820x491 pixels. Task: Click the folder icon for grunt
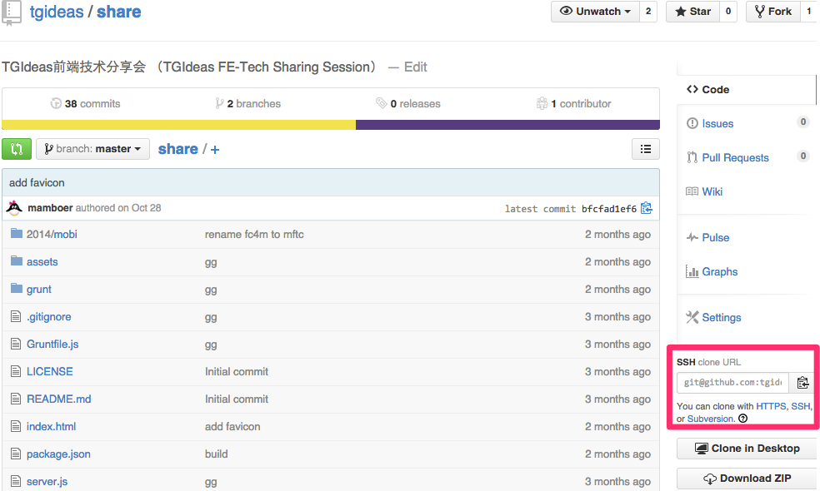(x=17, y=288)
